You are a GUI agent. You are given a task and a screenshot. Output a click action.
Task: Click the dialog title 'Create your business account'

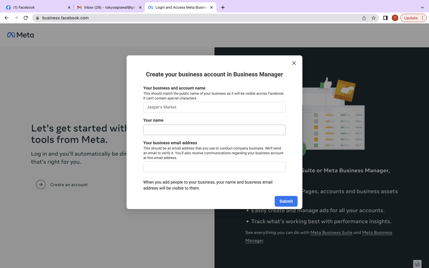(x=214, y=74)
